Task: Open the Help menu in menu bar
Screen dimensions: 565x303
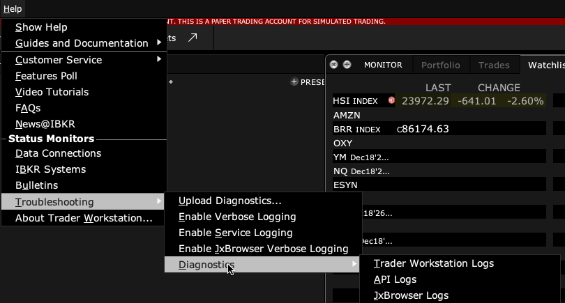Action: point(13,8)
